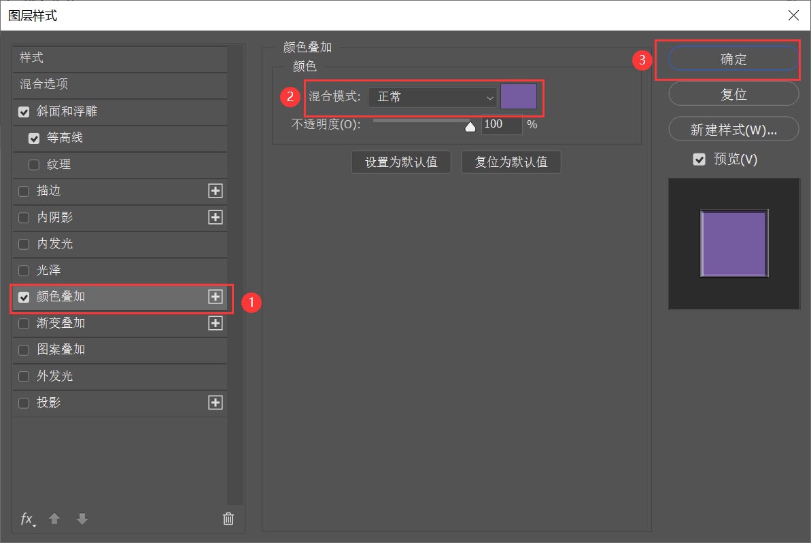Click the plus icon beside 投影

tap(215, 402)
